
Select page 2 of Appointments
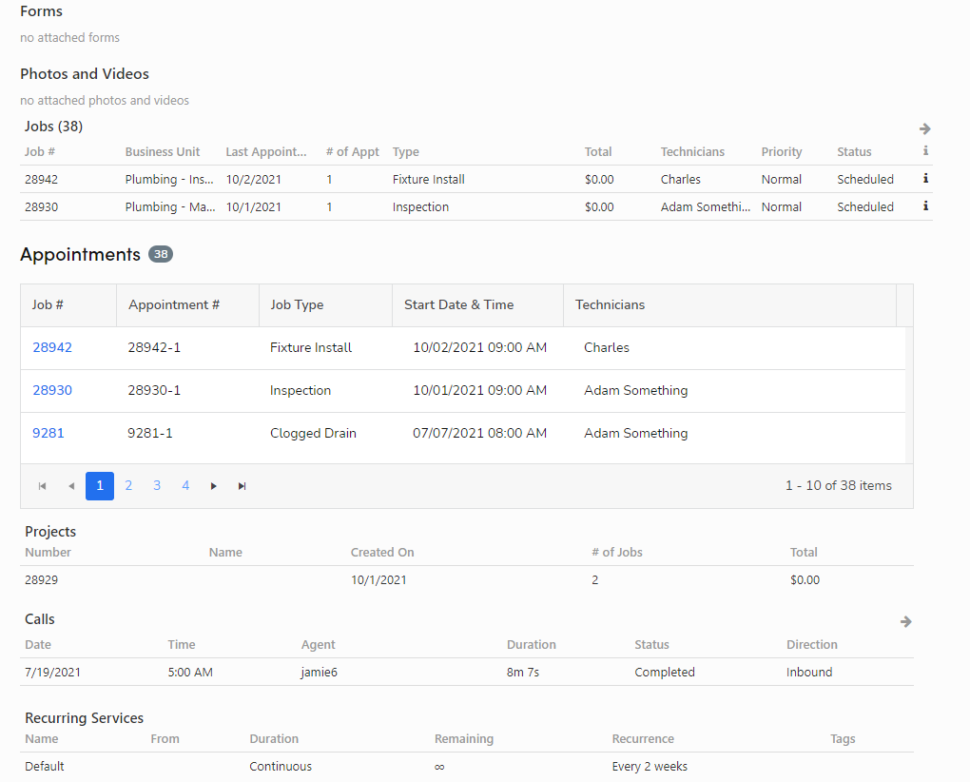pos(128,485)
